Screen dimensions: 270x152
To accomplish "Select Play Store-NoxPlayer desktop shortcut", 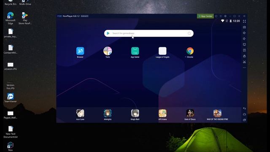I will point(25,18).
